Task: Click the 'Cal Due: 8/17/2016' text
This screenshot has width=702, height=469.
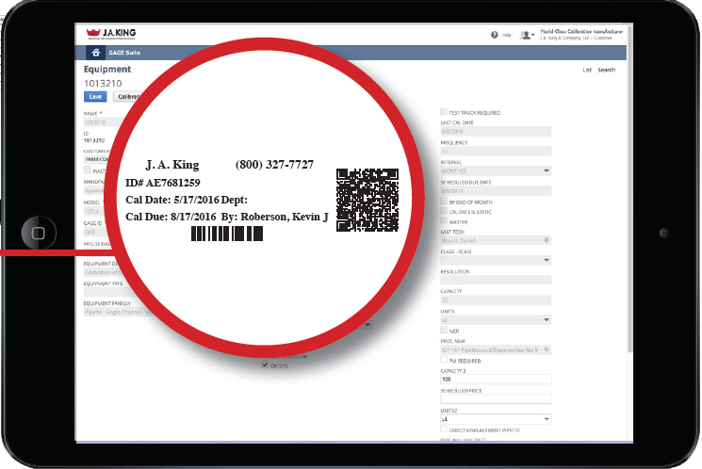Action: [x=171, y=217]
